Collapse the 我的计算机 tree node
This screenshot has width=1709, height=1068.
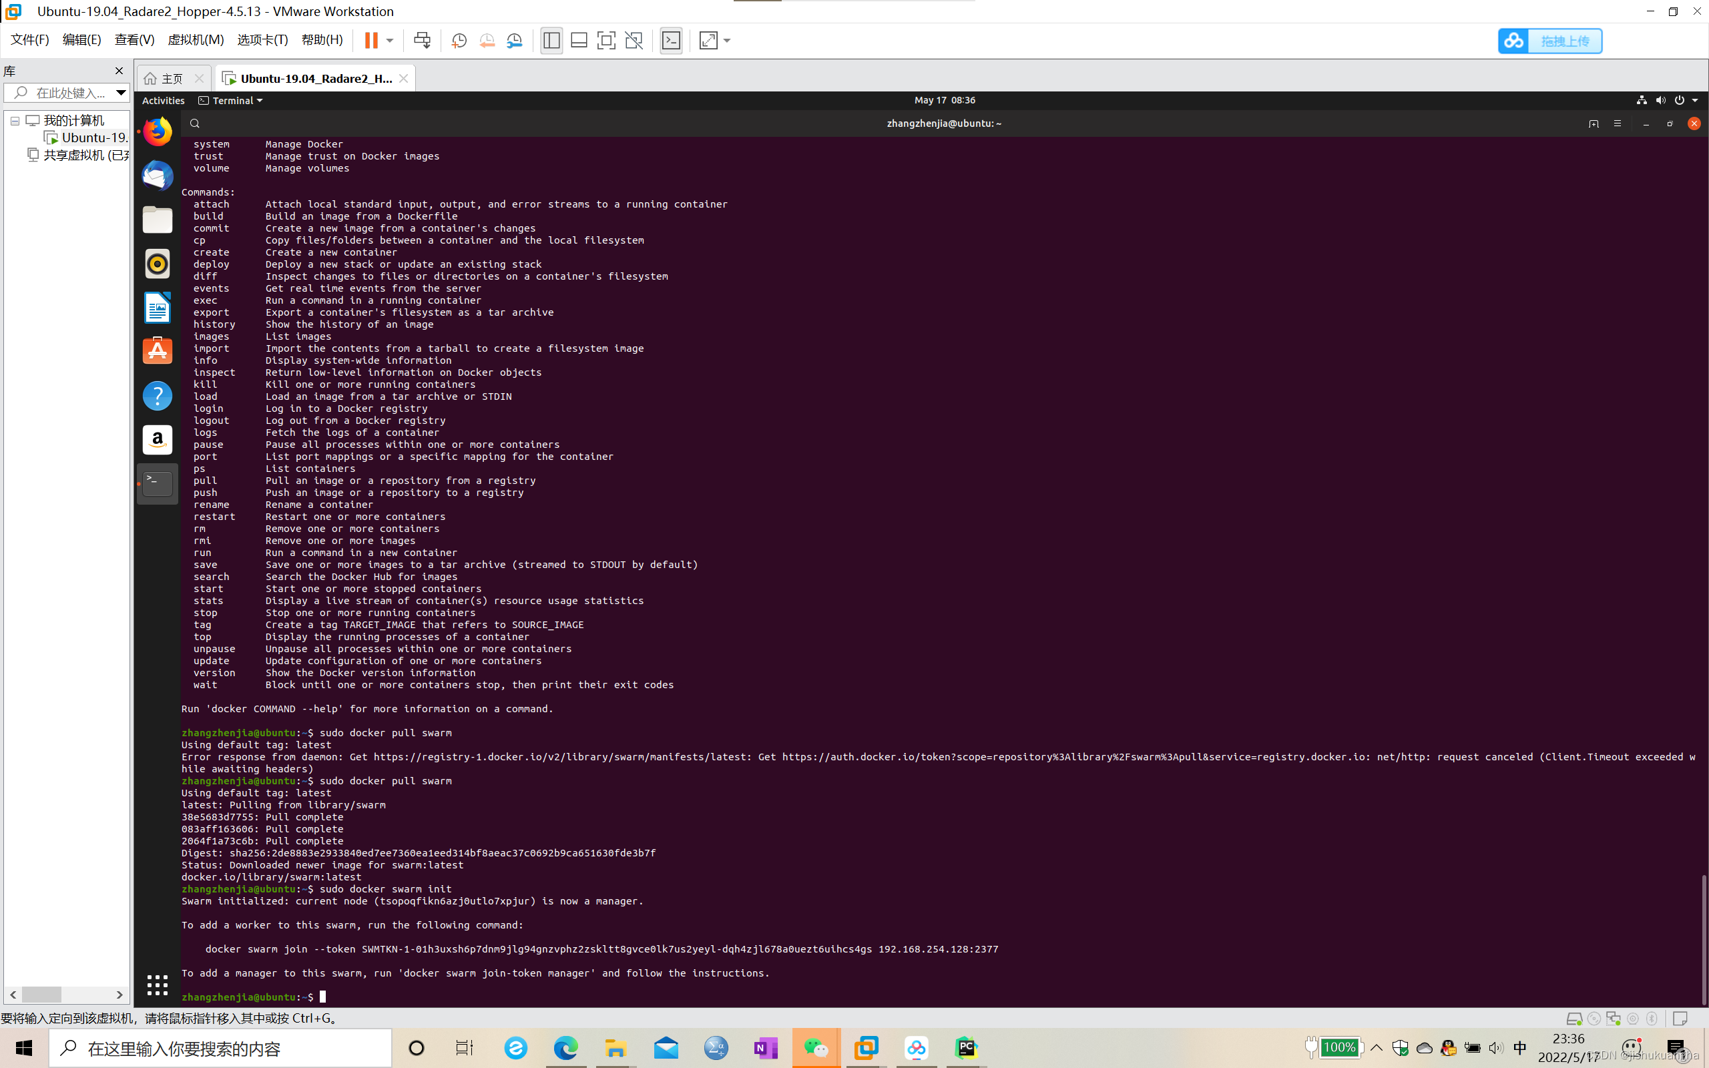[14, 121]
